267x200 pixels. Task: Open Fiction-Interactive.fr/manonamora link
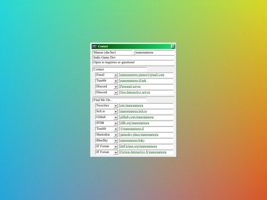[143, 152]
